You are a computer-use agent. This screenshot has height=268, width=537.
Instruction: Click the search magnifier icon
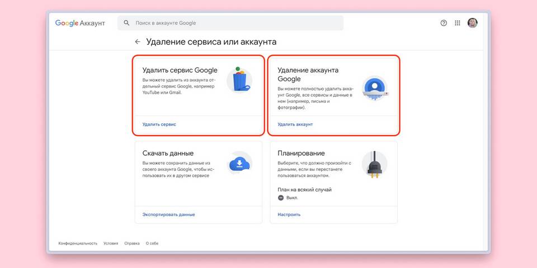[126, 23]
